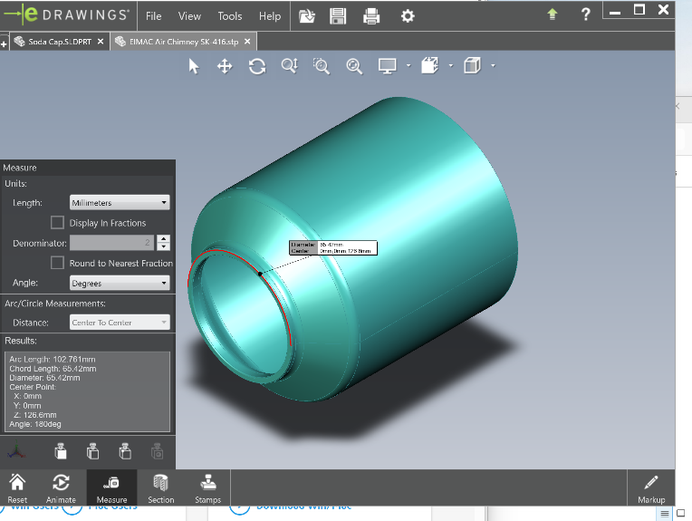Screen dimensions: 692x521
Task: Open the Stamps tool
Action: coord(207,487)
